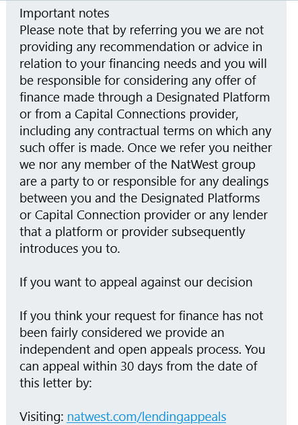This screenshot has width=298, height=425.
Task: Click the phrase 'Designated Platforms' in 'between you and the' line
Action: tap(200, 198)
